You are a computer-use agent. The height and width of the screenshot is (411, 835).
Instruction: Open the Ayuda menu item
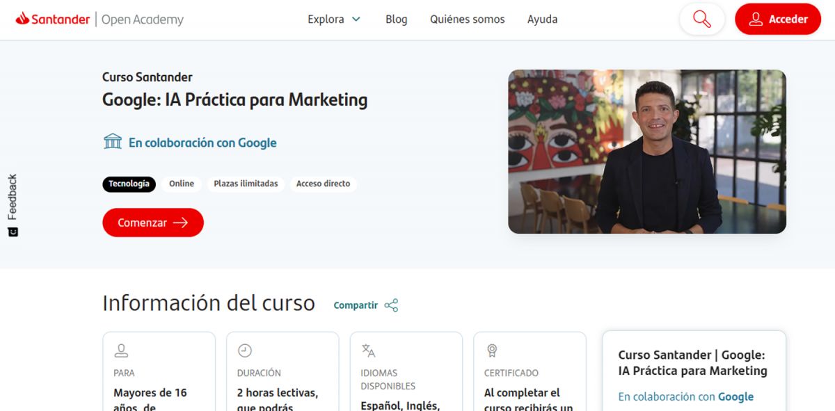542,19
